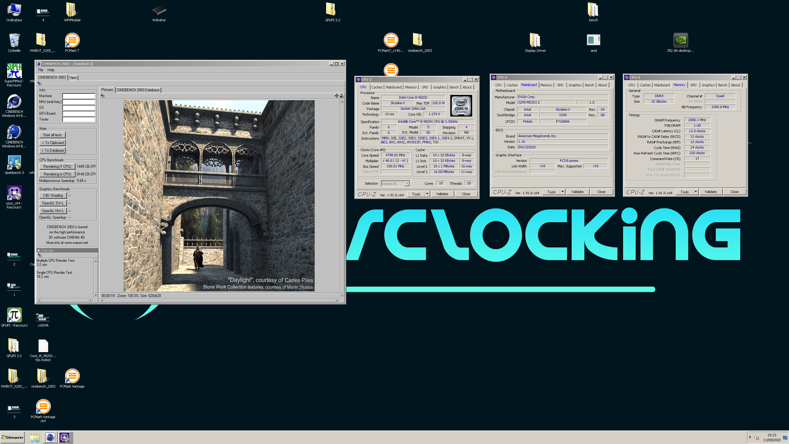This screenshot has height=444, width=789.
Task: Open the Caches tab in first CPU-Z window
Action: click(377, 87)
